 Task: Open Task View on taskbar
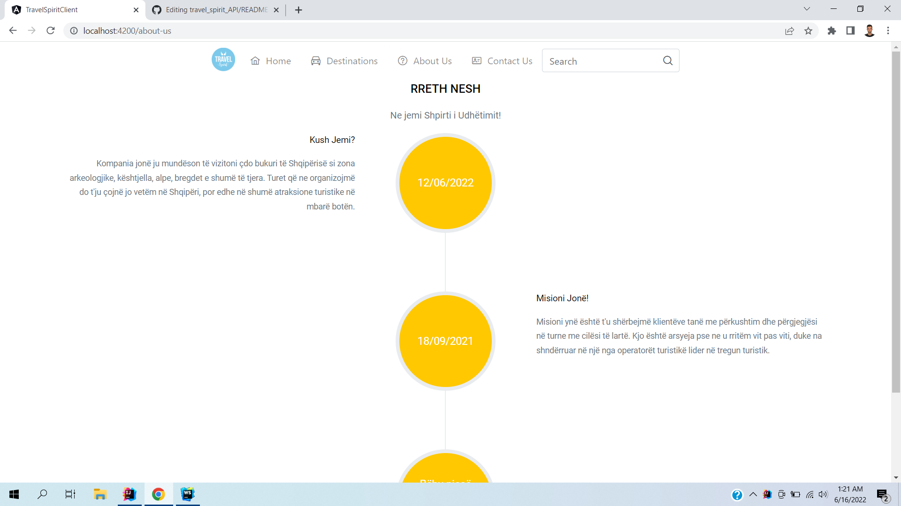click(x=70, y=494)
